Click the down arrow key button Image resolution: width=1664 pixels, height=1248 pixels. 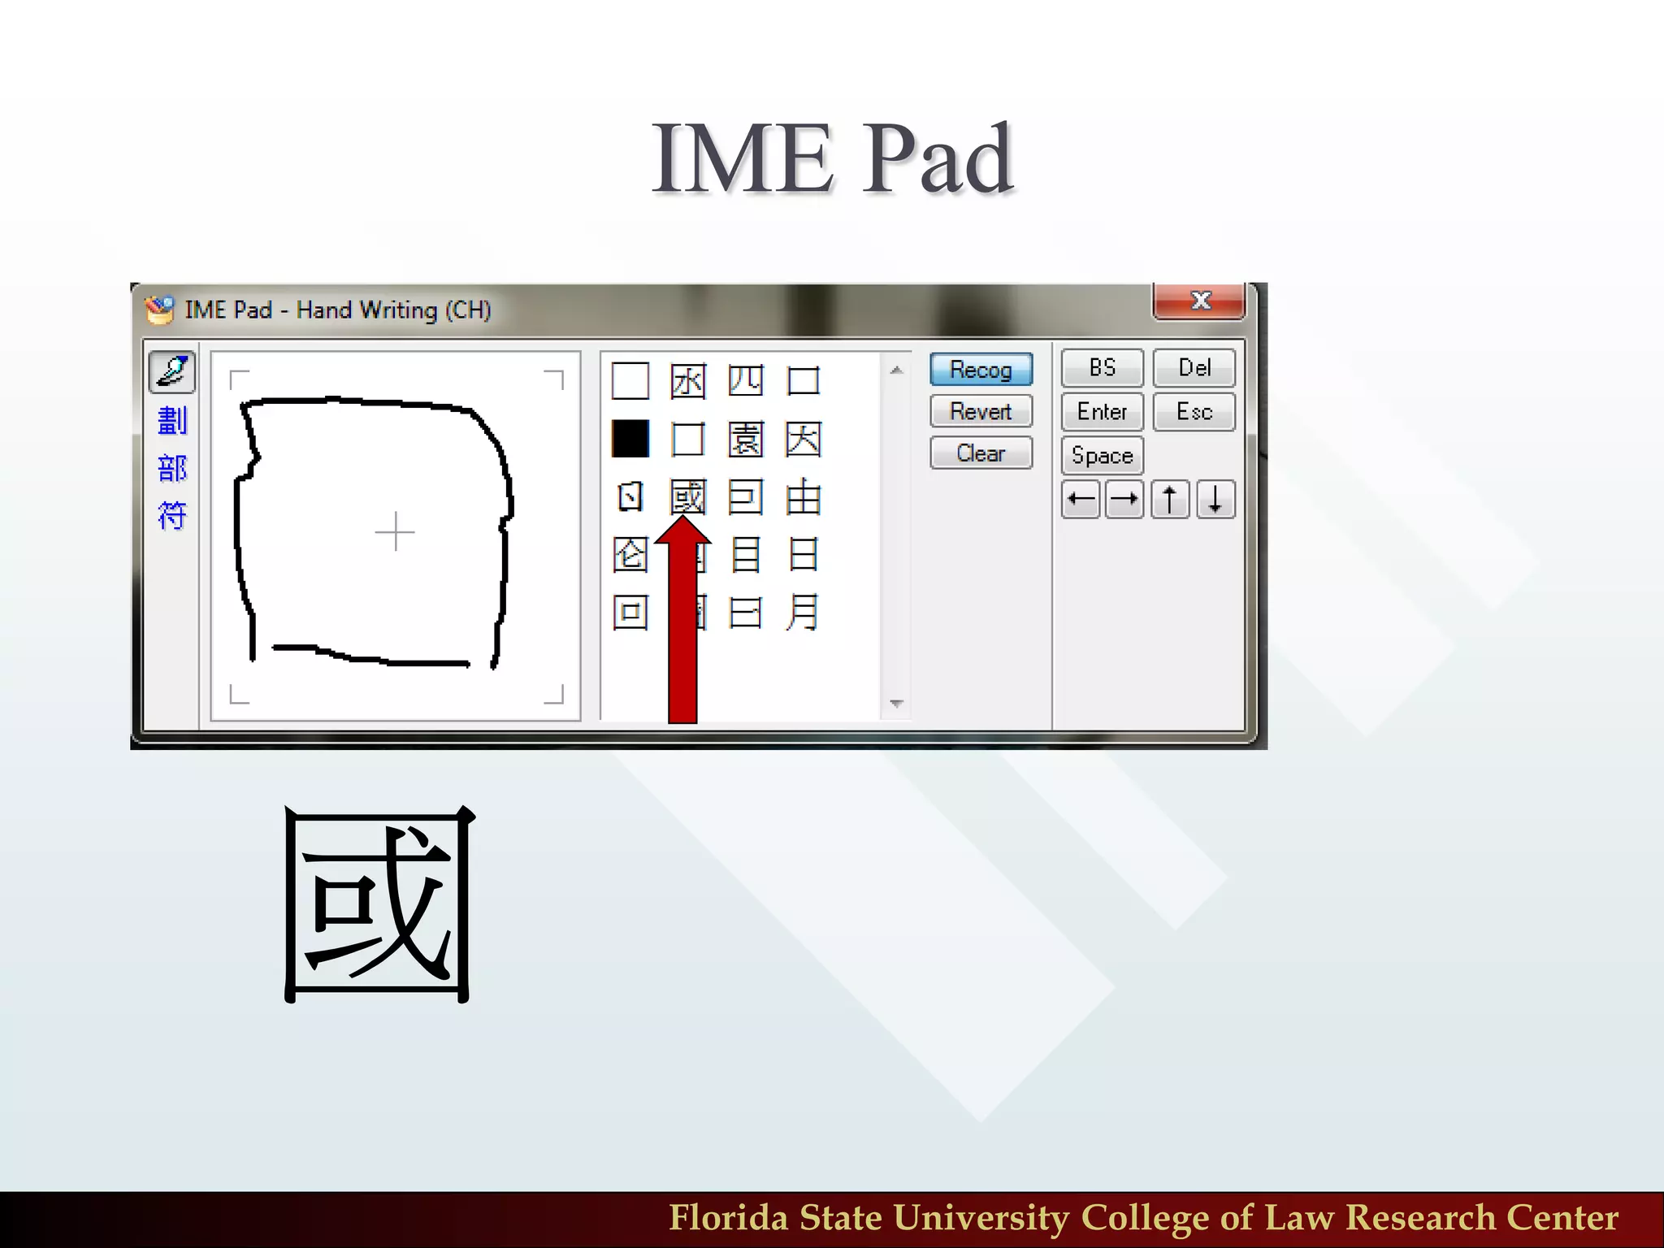tap(1215, 499)
